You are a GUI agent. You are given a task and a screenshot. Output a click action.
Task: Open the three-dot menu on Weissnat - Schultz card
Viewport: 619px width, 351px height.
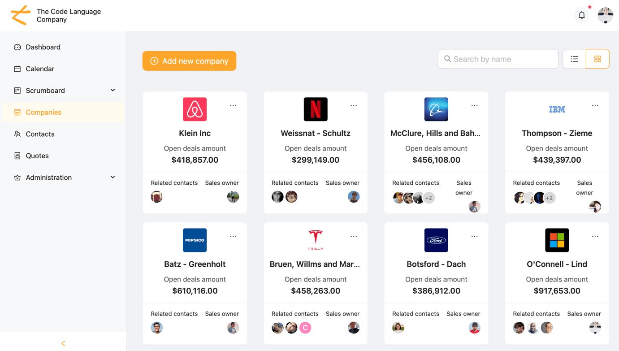tap(354, 105)
